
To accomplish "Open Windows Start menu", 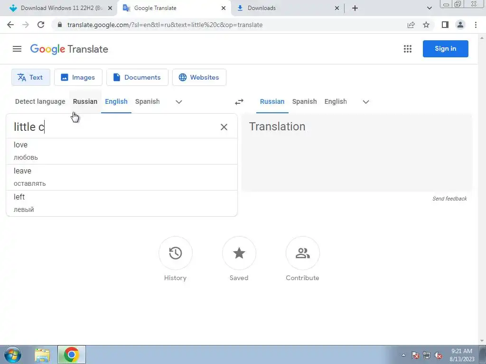I will (13, 355).
